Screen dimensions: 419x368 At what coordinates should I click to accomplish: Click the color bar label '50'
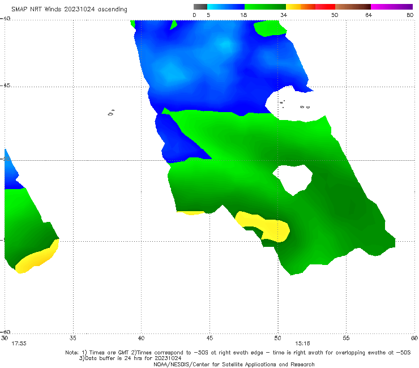pyautogui.click(x=335, y=15)
